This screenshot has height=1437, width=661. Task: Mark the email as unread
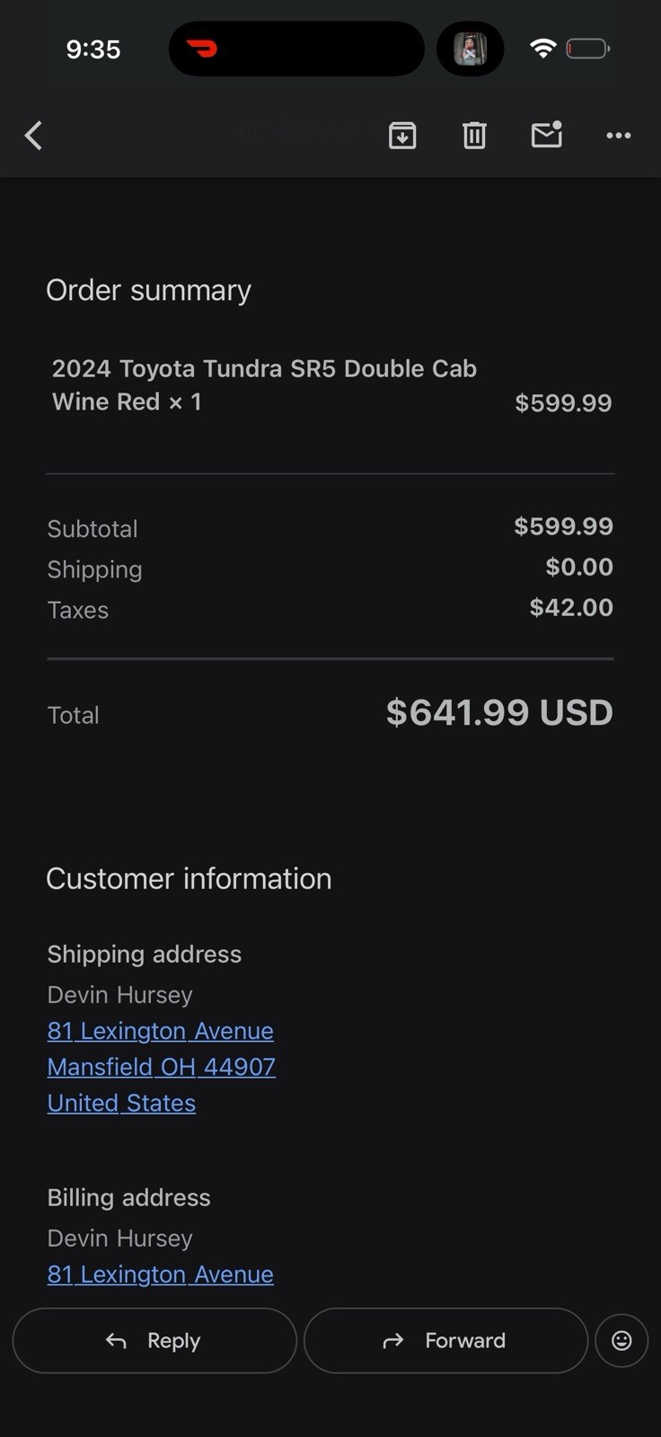click(x=546, y=135)
